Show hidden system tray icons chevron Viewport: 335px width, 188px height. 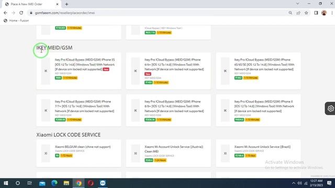[294, 183]
